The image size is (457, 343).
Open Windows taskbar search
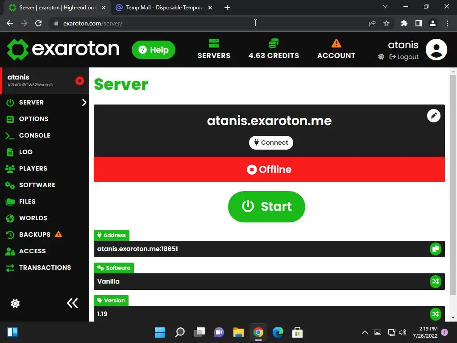(180, 332)
